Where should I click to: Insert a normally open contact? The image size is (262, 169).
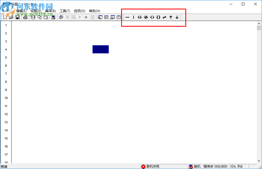[x=139, y=17]
